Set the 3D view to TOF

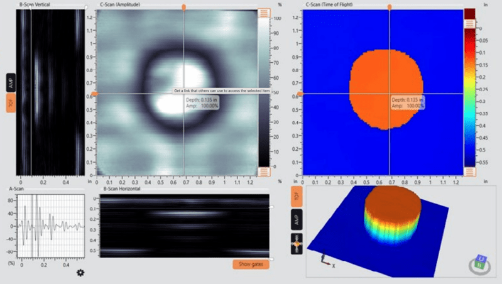pos(297,197)
